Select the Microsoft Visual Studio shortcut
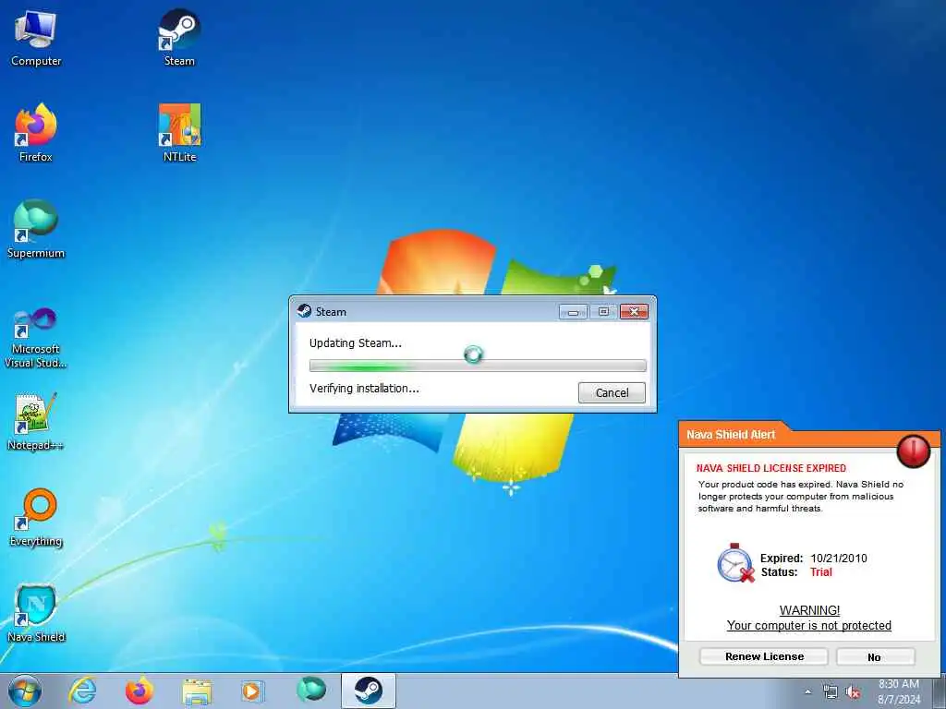The width and height of the screenshot is (946, 709). [x=36, y=338]
